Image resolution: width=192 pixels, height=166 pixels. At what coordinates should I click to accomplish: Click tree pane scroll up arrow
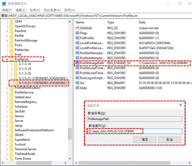coord(70,22)
